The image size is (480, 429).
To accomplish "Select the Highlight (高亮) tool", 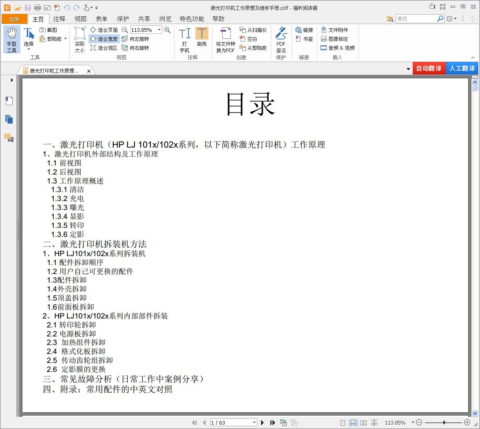I will [x=202, y=37].
